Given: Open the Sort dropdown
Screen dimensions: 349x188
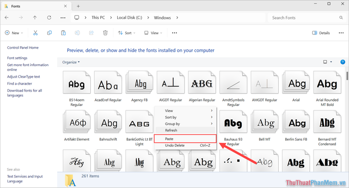Looking at the screenshot, I should (x=127, y=33).
